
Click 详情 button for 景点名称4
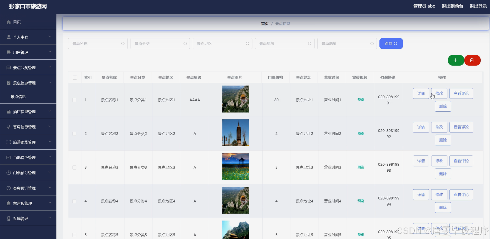(421, 195)
